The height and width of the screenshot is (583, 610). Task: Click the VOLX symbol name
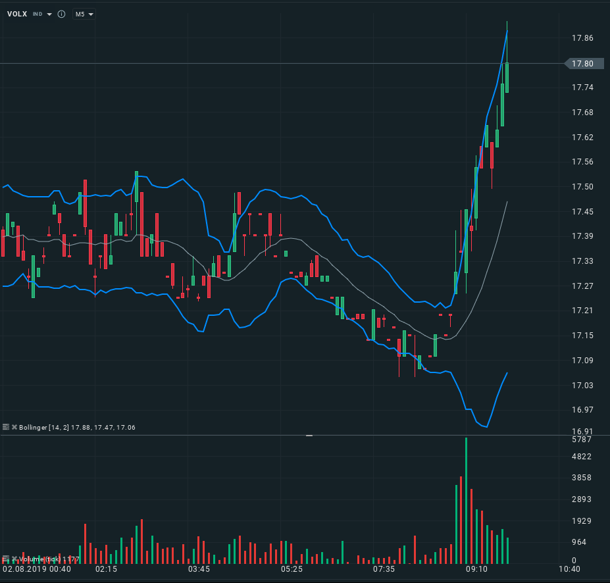pos(17,14)
